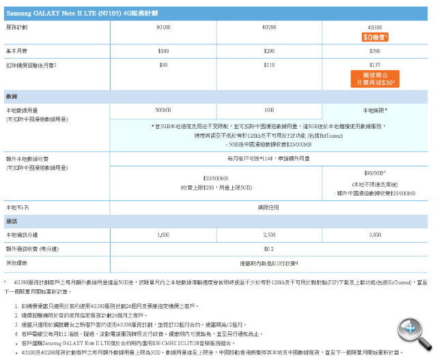Select the 4G188 service plan column header
The width and height of the screenshot is (437, 358).
(x=163, y=27)
